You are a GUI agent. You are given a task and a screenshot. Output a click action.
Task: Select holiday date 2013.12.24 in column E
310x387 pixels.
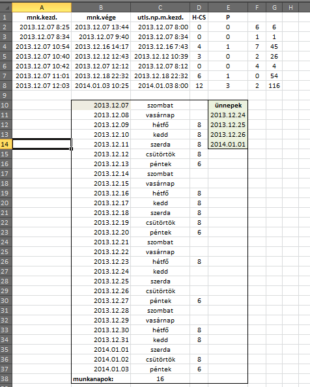(x=228, y=115)
